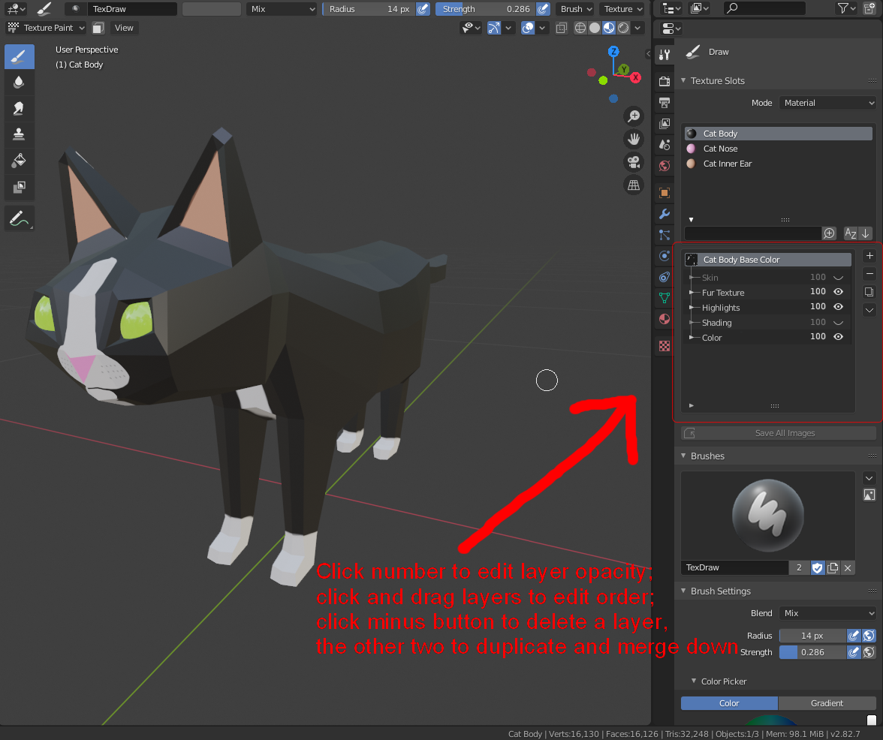883x740 pixels.
Task: Click the viewport zoom magnifier icon
Action: (634, 116)
